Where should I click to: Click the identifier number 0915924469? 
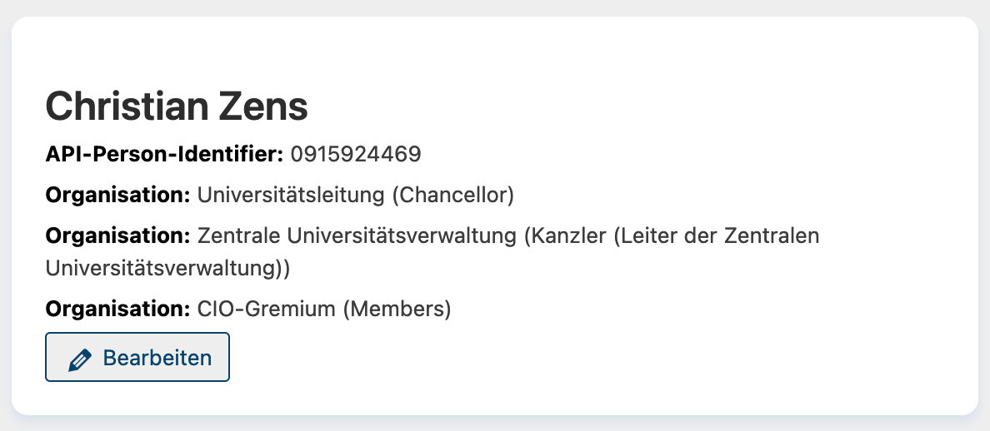[x=356, y=154]
